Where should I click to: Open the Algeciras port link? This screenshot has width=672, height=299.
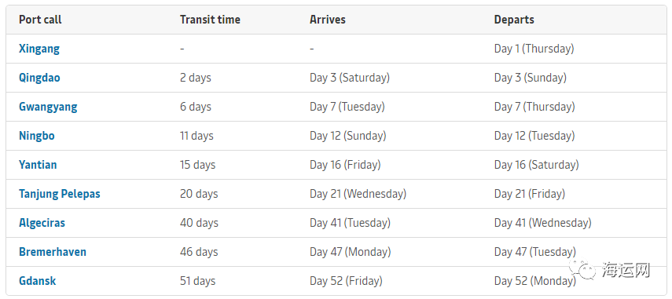(42, 223)
